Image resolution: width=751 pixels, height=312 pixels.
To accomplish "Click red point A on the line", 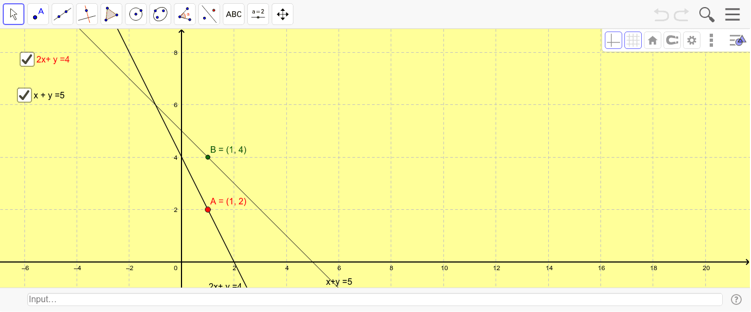I will tap(208, 209).
